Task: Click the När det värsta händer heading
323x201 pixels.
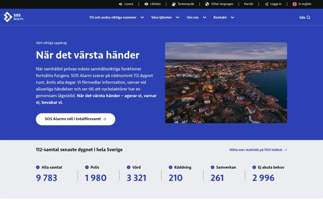Action: coord(88,55)
